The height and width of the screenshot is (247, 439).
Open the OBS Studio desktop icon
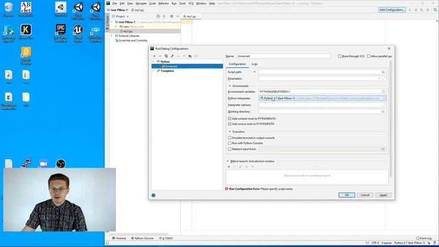(61, 163)
